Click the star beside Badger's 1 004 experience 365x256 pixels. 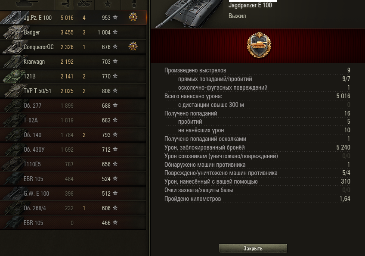(115, 32)
